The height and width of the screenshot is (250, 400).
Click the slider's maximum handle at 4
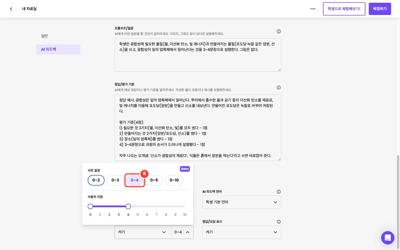[x=128, y=206]
